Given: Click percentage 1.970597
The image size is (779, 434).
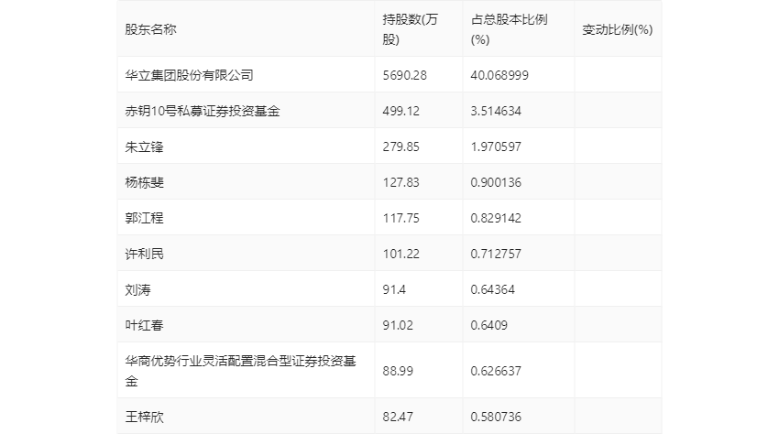Looking at the screenshot, I should (496, 146).
